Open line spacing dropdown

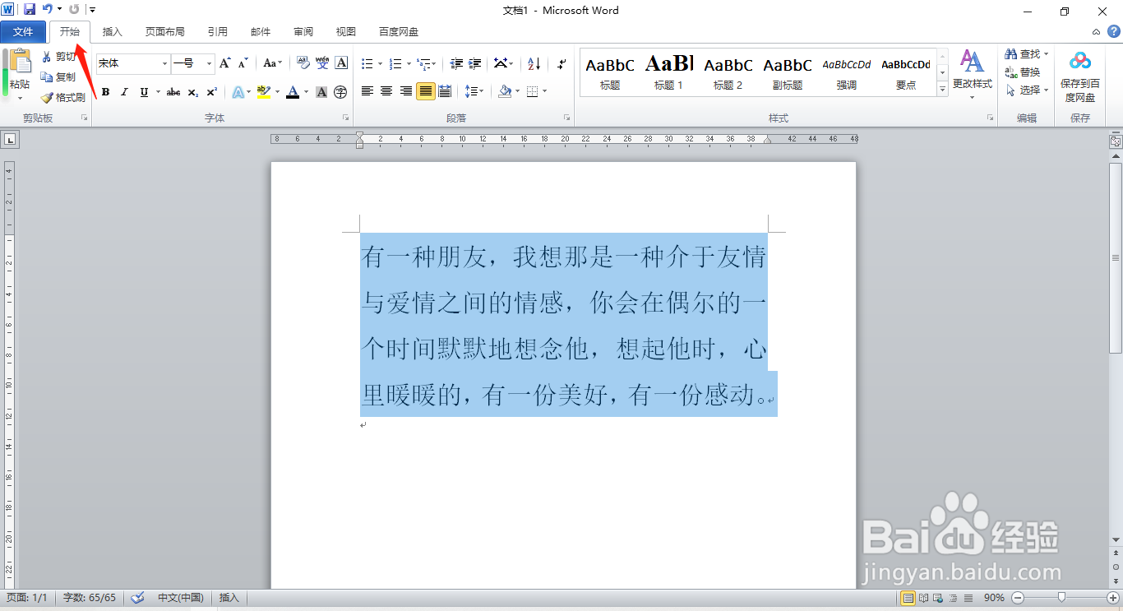[474, 92]
